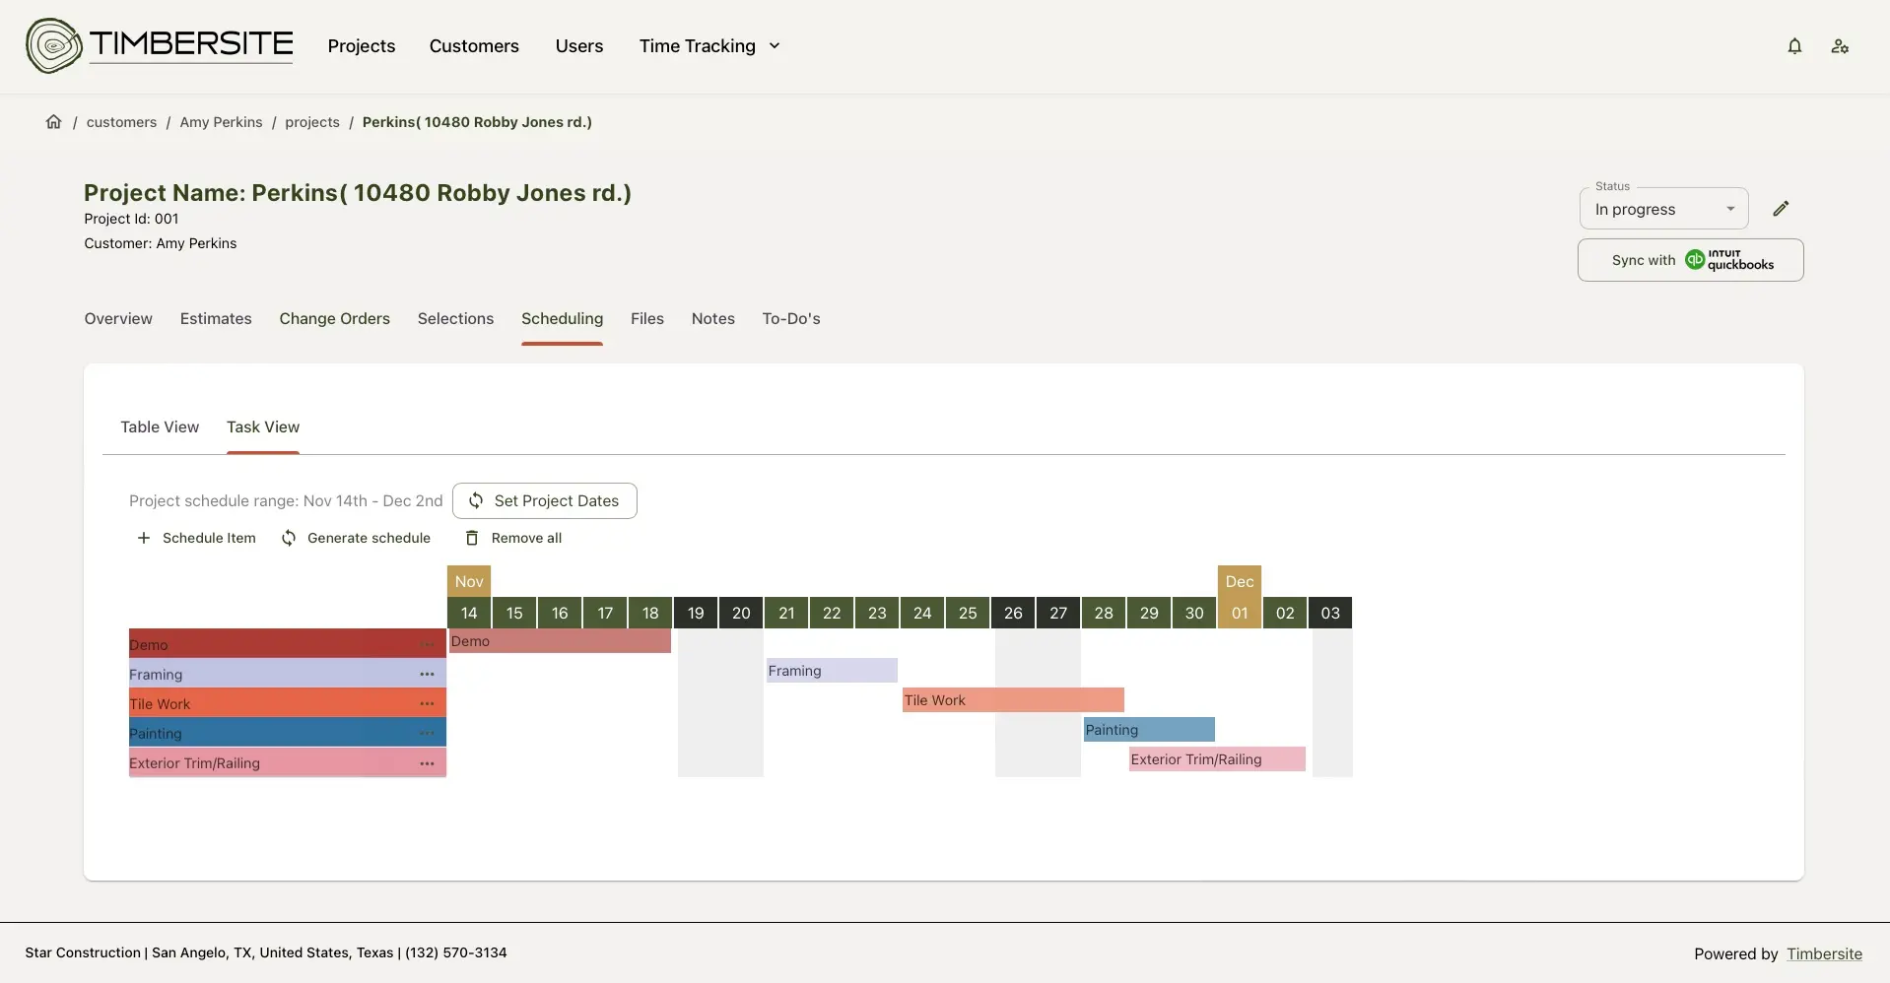Viewport: 1890px width, 983px height.
Task: Select the Tile Work bar in the timeline
Action: point(1013,700)
